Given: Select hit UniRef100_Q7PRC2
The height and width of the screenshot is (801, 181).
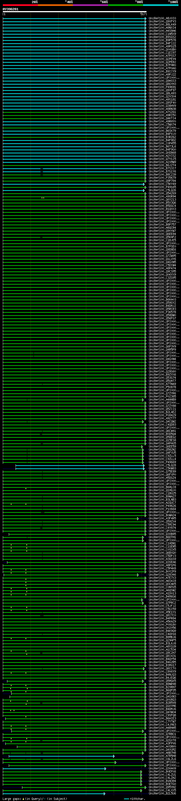Looking at the screenshot, I should (162, 603).
